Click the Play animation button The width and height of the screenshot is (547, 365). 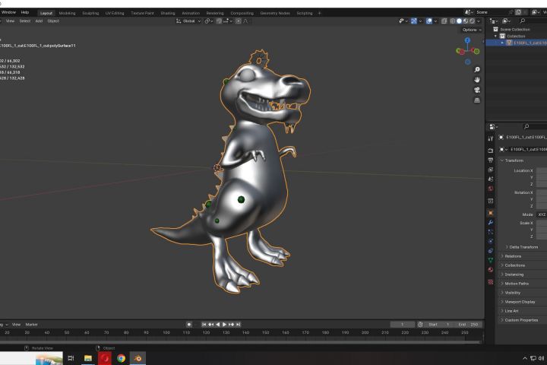(224, 325)
